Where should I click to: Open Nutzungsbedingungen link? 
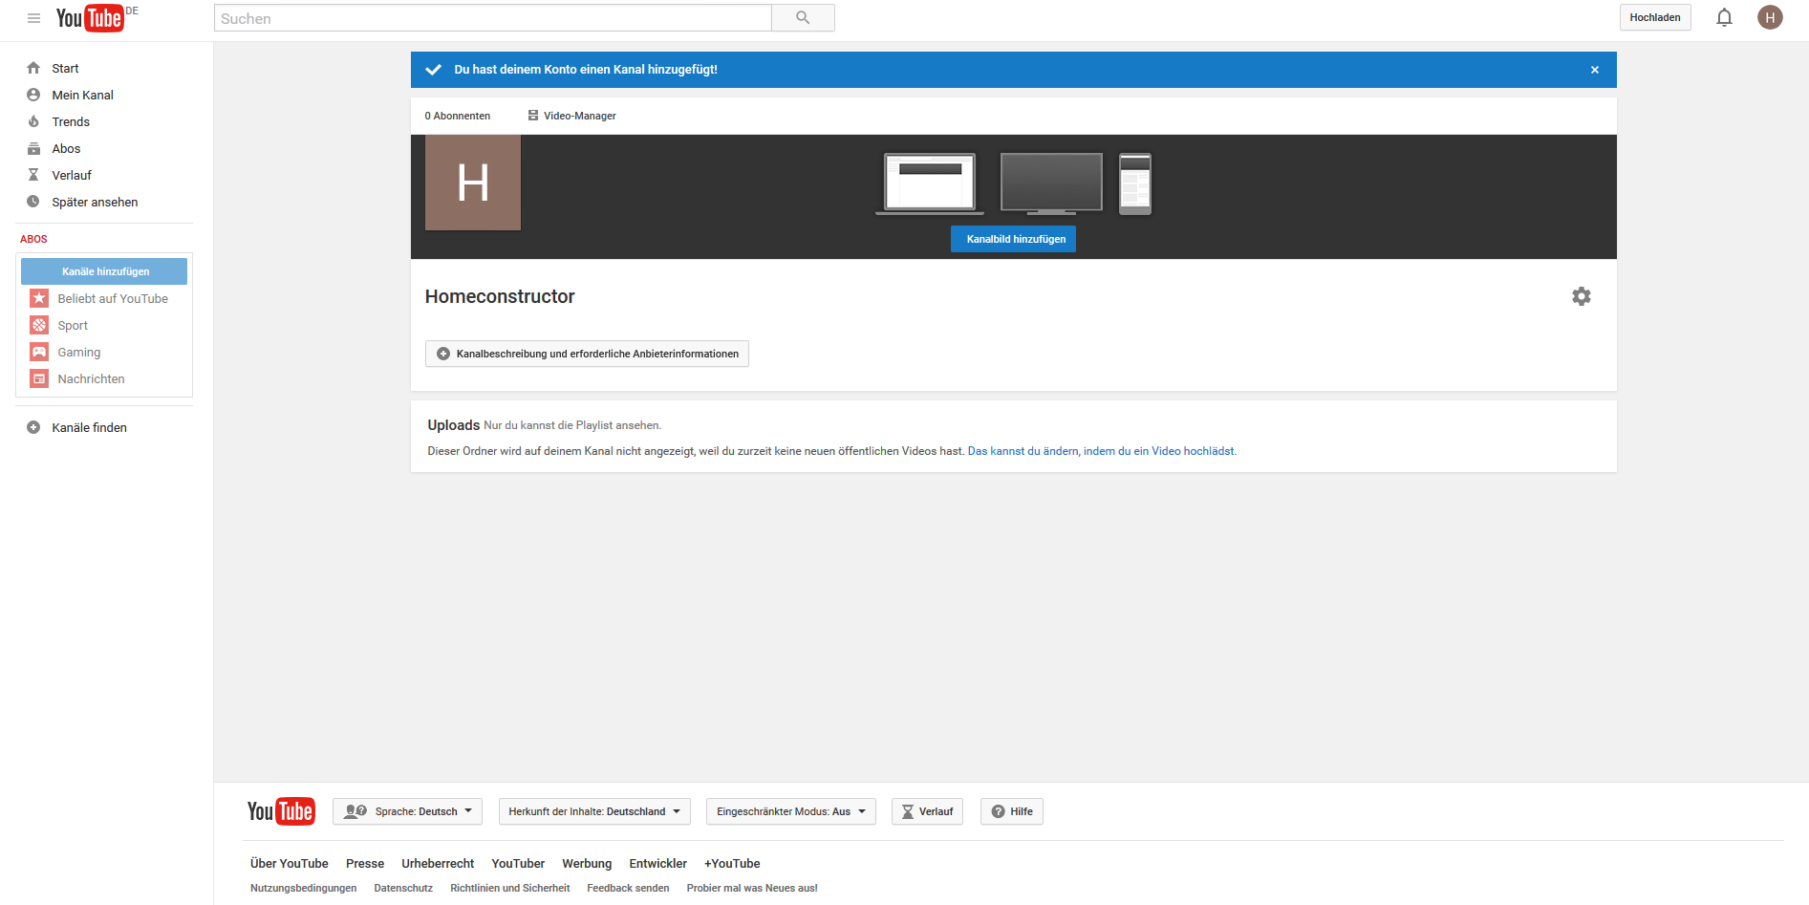[x=304, y=888]
